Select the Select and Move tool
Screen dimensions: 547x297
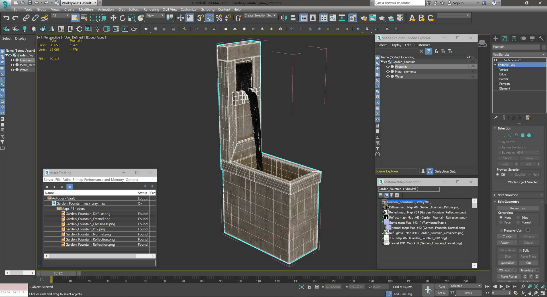tap(113, 18)
